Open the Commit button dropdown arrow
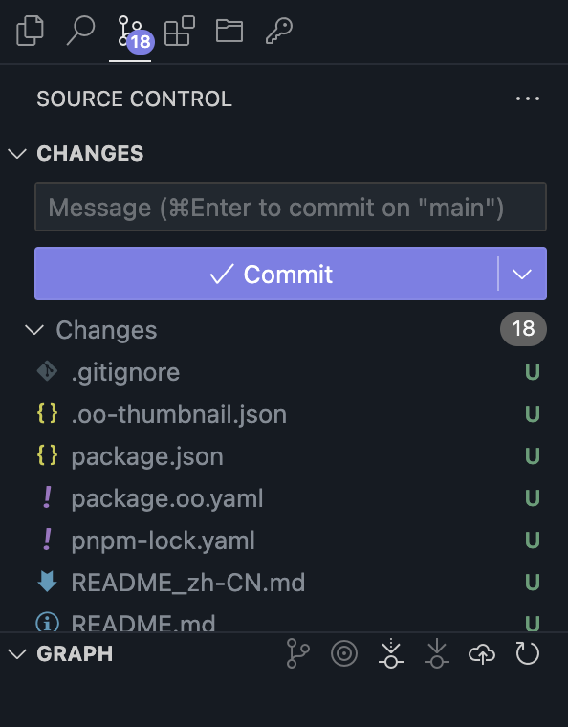Image resolution: width=568 pixels, height=727 pixels. tap(522, 274)
